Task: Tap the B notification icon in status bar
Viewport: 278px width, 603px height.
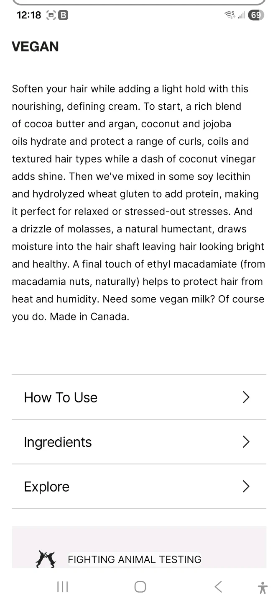Action: click(63, 15)
